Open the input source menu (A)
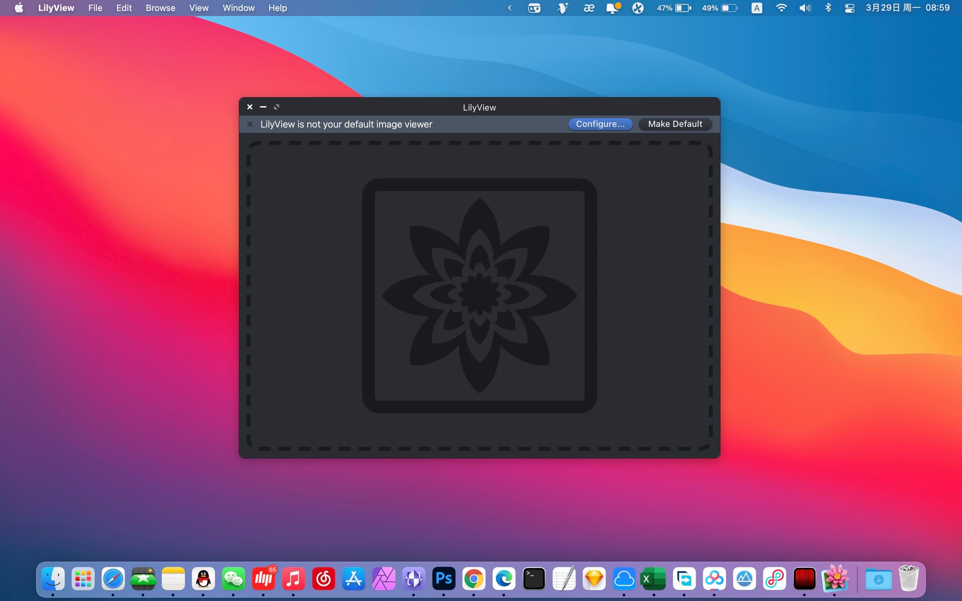 (x=757, y=8)
